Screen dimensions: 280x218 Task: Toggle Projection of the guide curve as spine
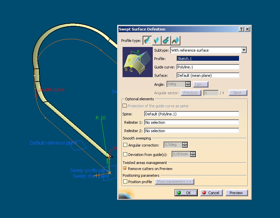pyautogui.click(x=125, y=106)
